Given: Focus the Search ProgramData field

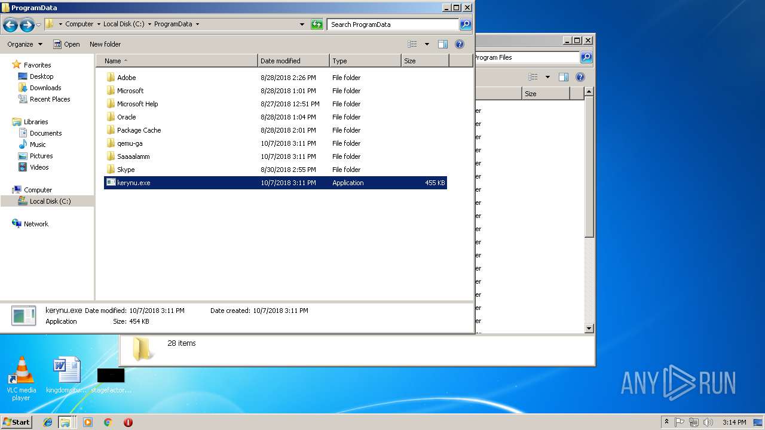Looking at the screenshot, I should point(393,24).
